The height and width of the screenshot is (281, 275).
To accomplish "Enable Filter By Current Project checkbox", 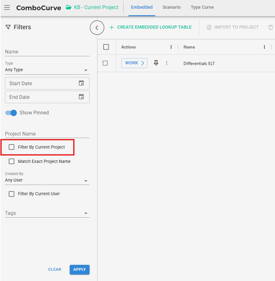I will [x=12, y=147].
